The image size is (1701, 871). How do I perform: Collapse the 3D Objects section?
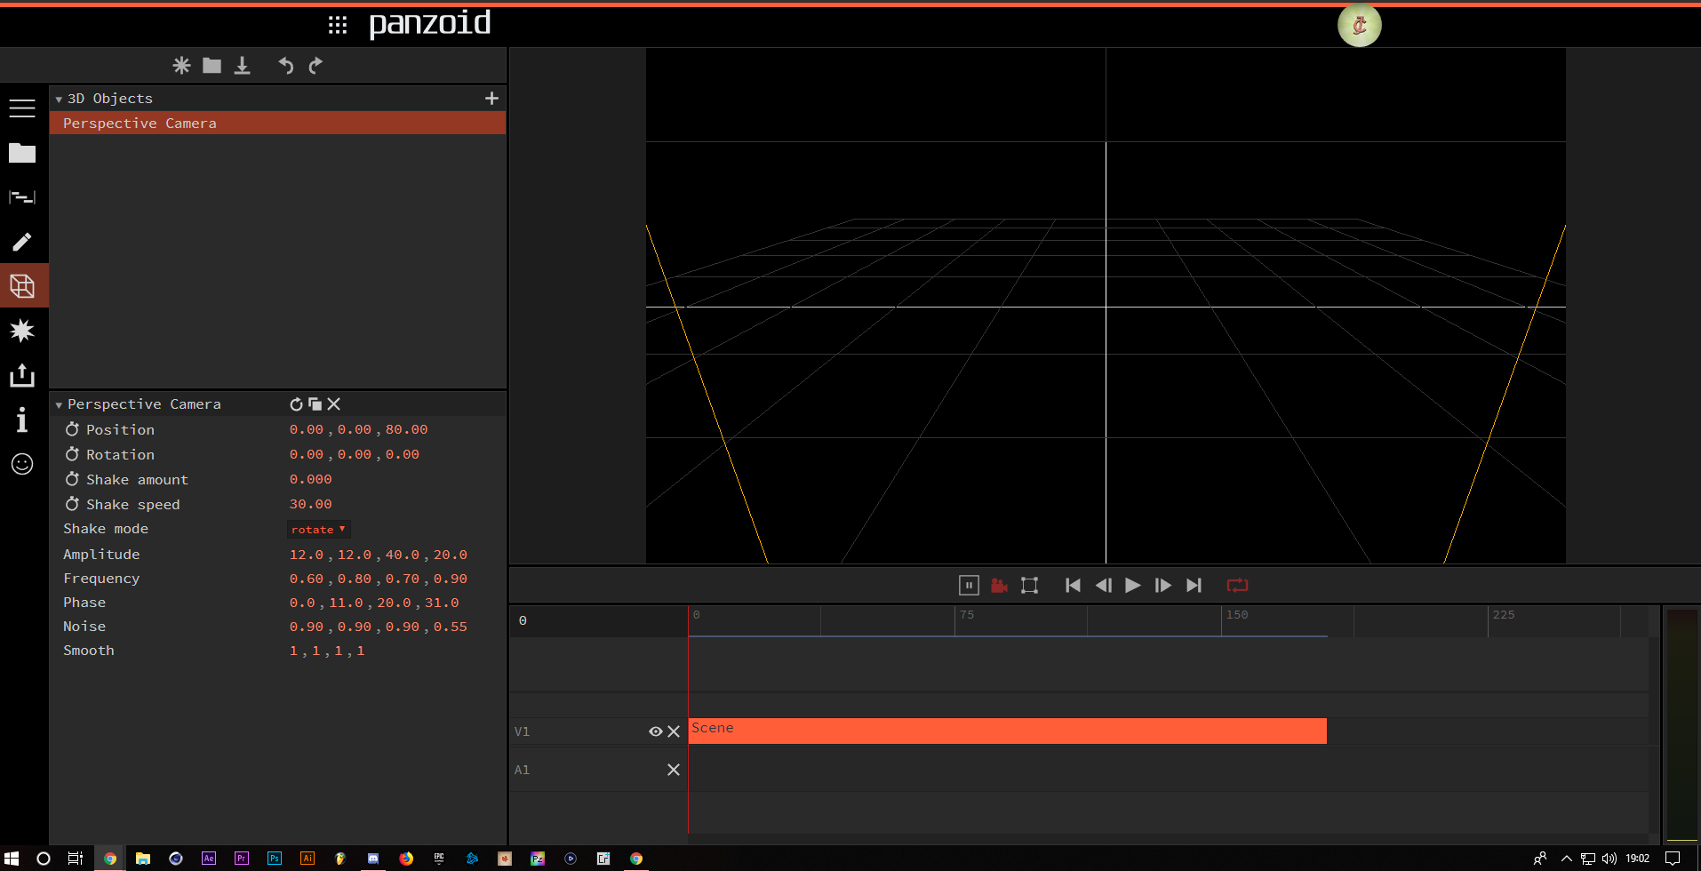[x=59, y=100]
